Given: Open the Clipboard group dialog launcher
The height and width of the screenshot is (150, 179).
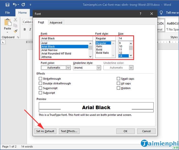Looking at the screenshot, I should pyautogui.click(x=18, y=37).
